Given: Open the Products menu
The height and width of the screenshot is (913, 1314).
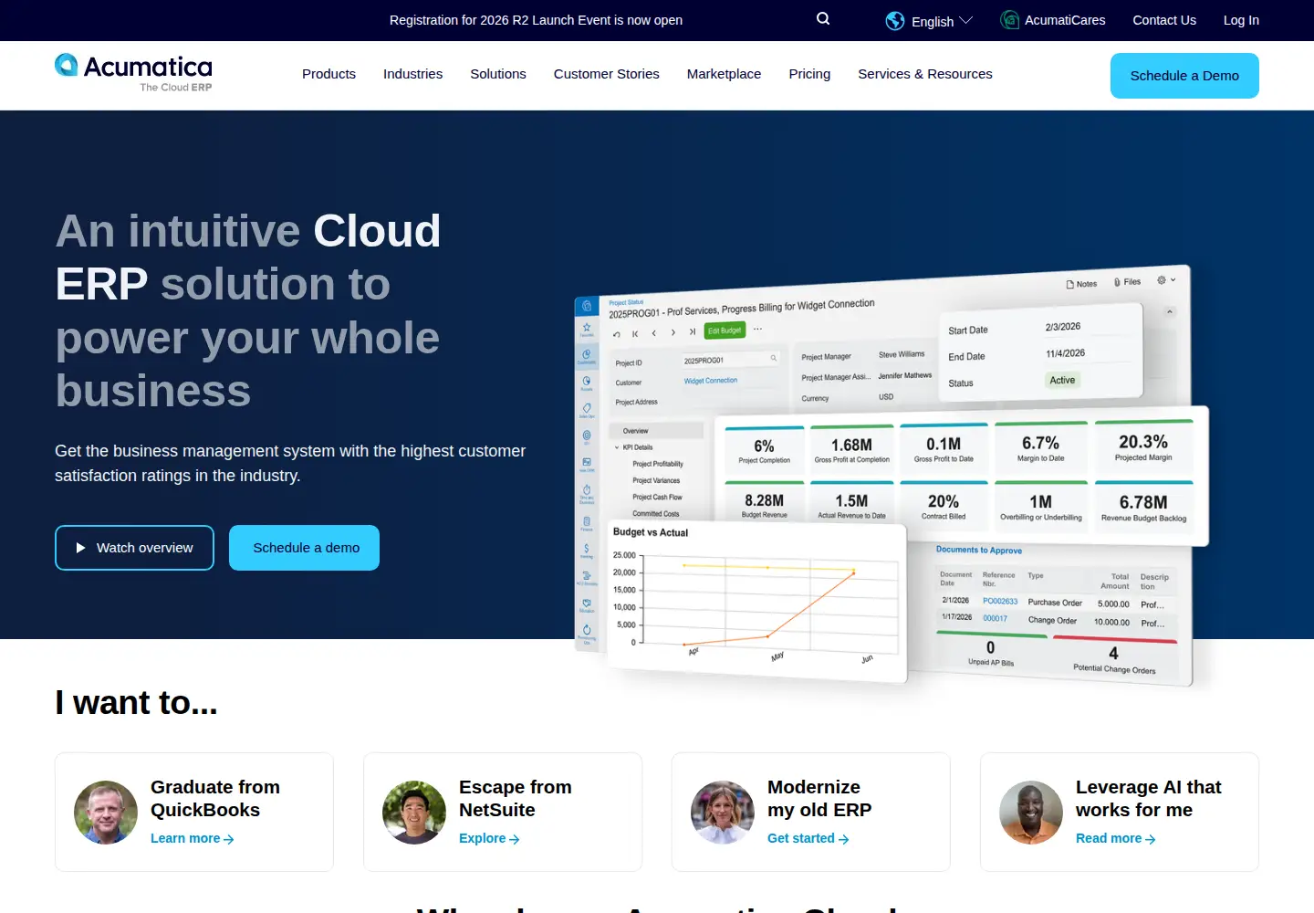Looking at the screenshot, I should (x=328, y=74).
